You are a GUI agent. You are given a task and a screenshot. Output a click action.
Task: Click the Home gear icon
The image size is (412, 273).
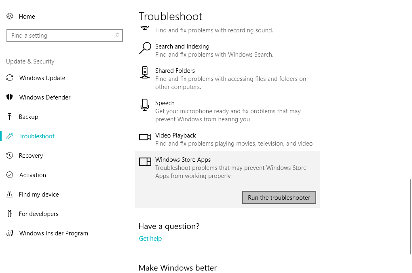(10, 16)
